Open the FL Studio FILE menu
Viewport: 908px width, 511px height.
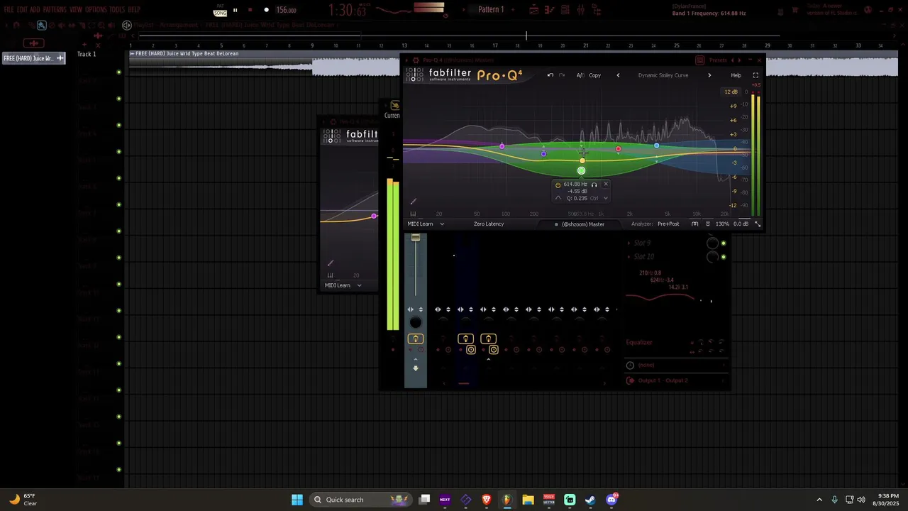(x=9, y=10)
